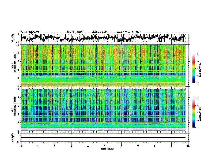Click time axis tick label "6"
The image size is (212, 164).
(122, 146)
